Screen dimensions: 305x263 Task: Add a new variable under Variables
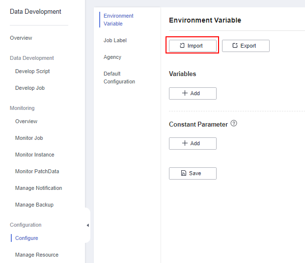[x=193, y=94]
